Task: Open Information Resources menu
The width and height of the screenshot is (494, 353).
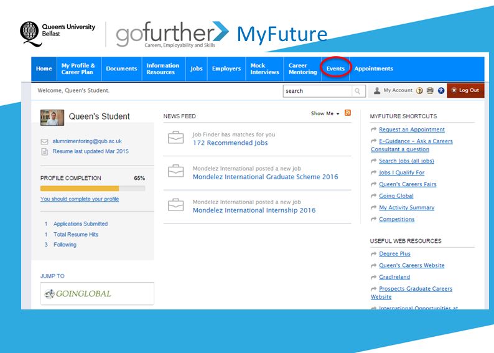Action: 164,68
